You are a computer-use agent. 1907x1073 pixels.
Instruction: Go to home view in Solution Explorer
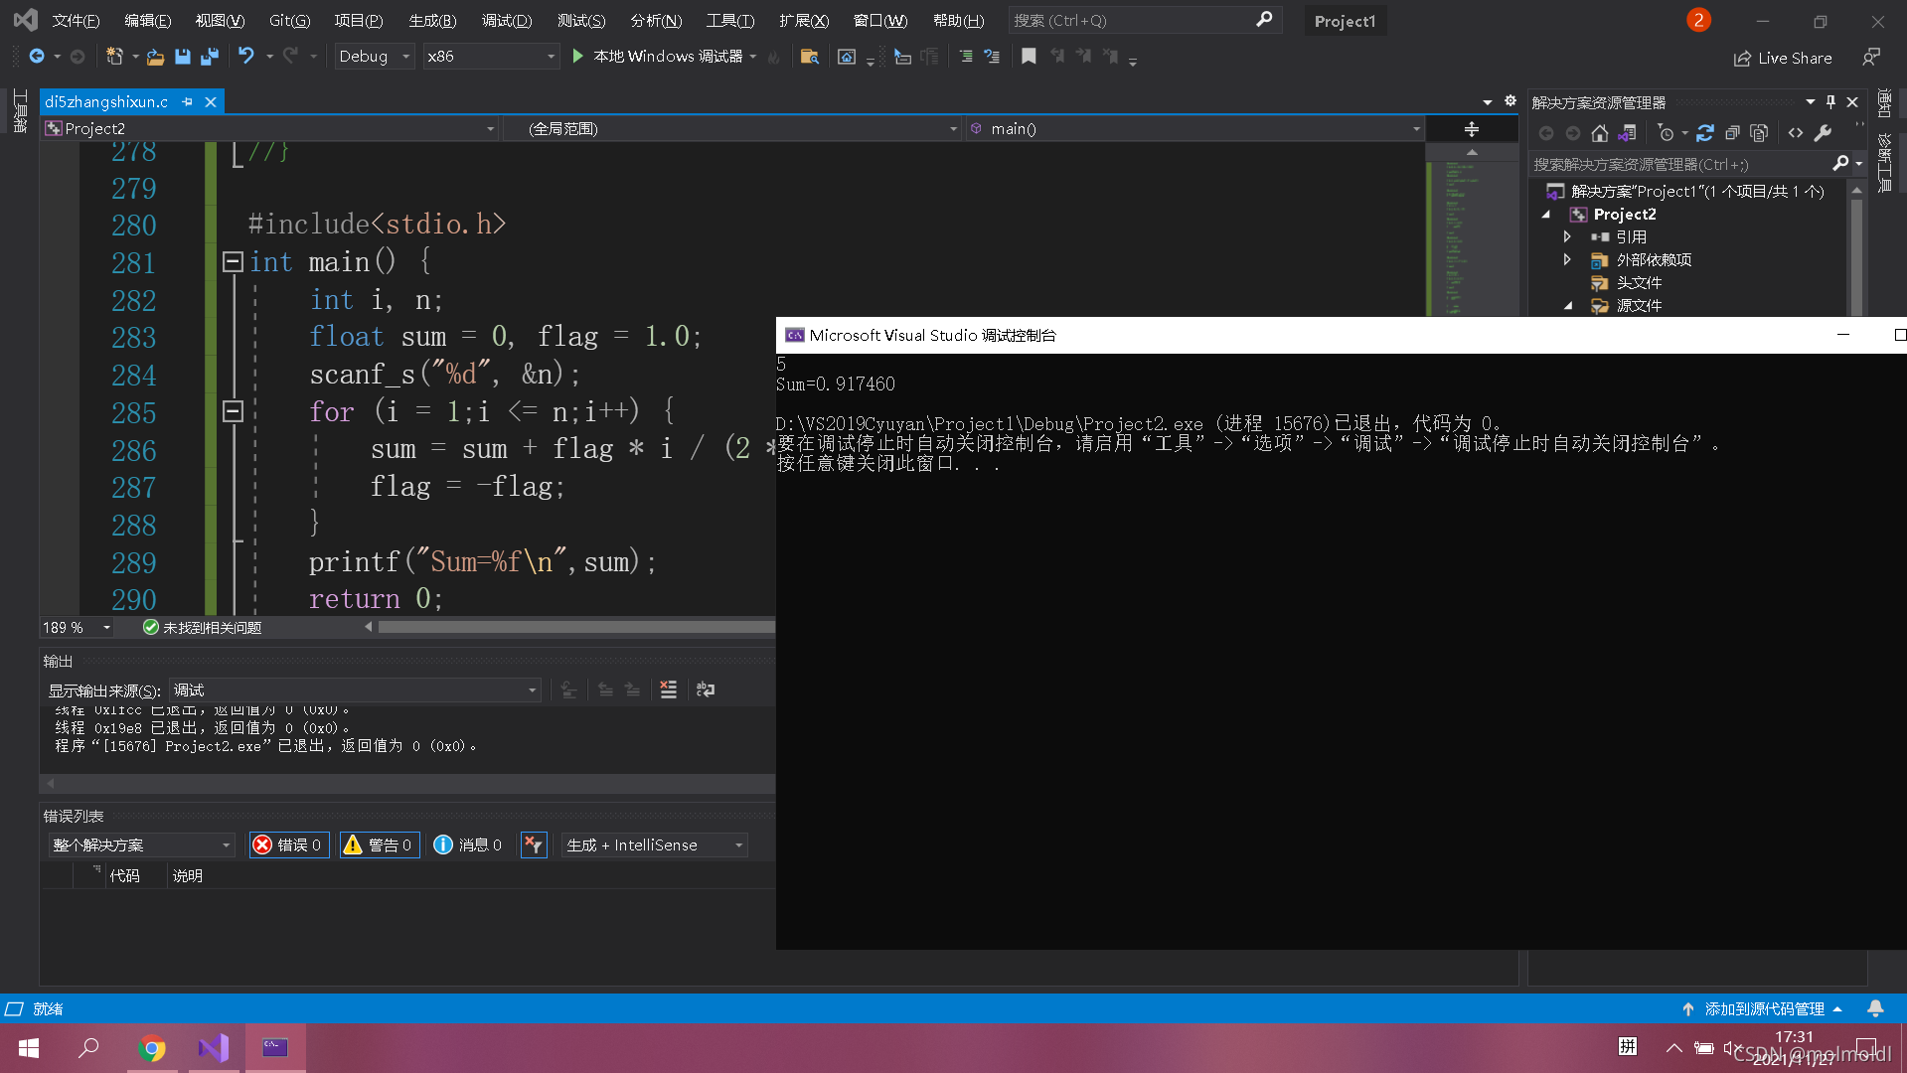(1599, 133)
